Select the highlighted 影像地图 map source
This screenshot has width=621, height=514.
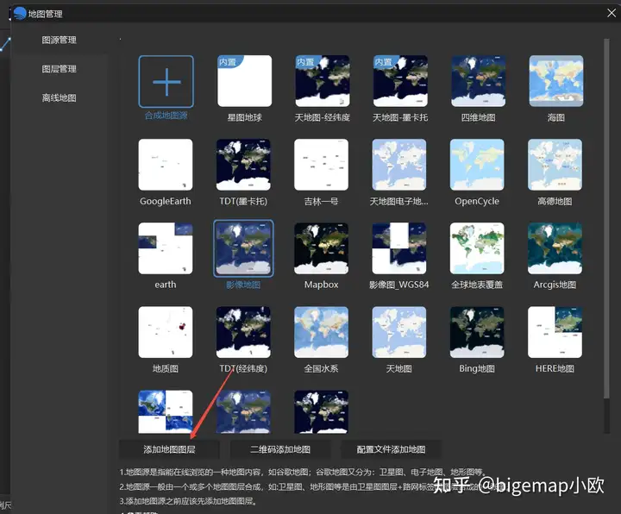[243, 248]
